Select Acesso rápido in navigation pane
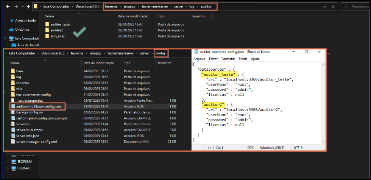 pyautogui.click(x=26, y=20)
